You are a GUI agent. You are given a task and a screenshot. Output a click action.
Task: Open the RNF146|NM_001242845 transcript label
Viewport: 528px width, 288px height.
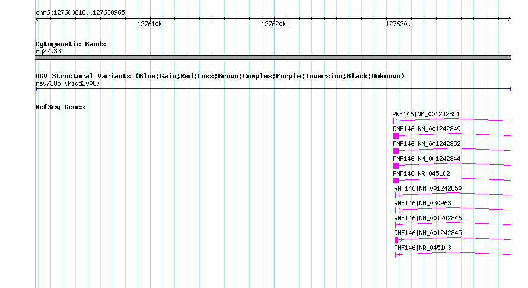(x=428, y=233)
